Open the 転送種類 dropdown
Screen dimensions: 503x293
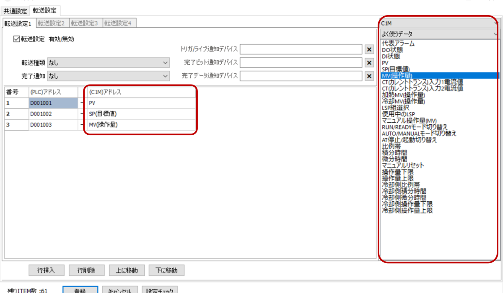[x=108, y=63]
